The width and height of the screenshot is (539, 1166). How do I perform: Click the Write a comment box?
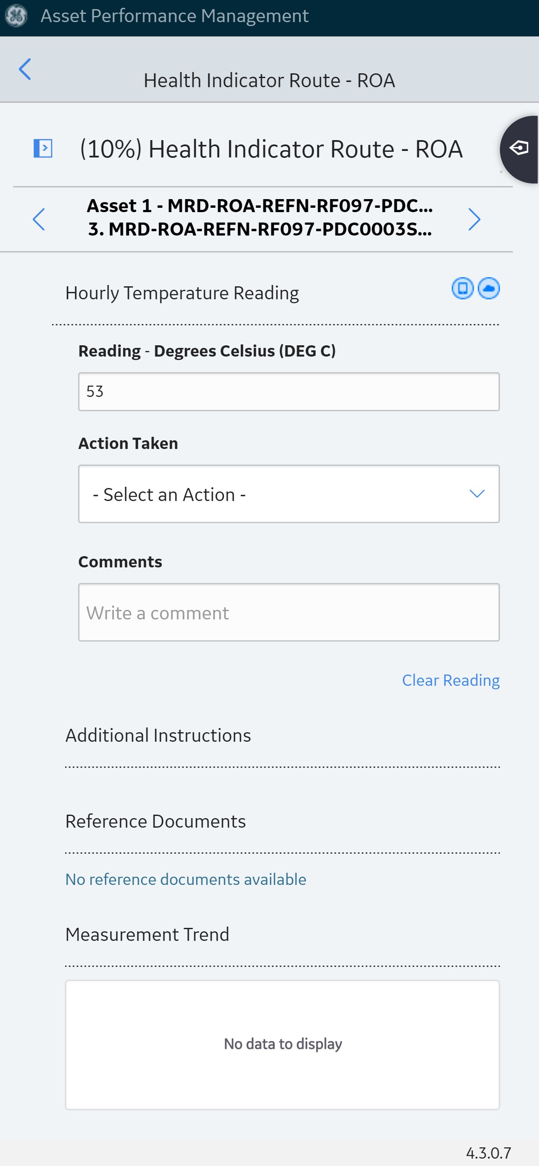289,612
